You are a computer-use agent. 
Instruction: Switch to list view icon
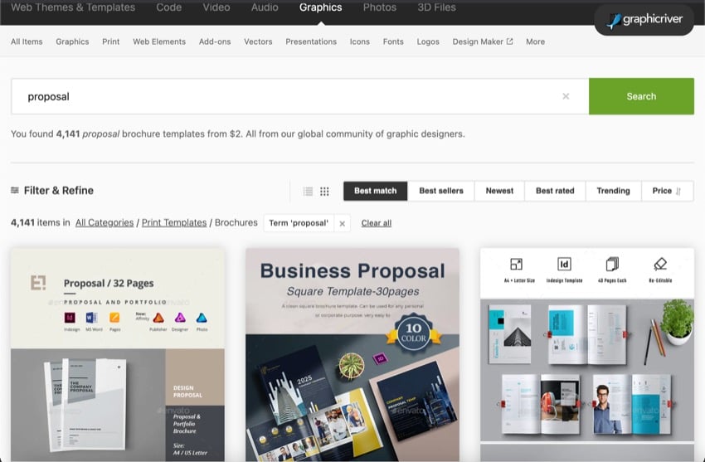pos(308,191)
